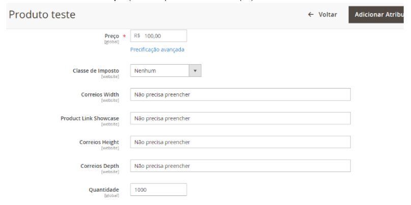The height and width of the screenshot is (205, 411).
Task: Click the Classe de Imposto label
Action: click(96, 71)
